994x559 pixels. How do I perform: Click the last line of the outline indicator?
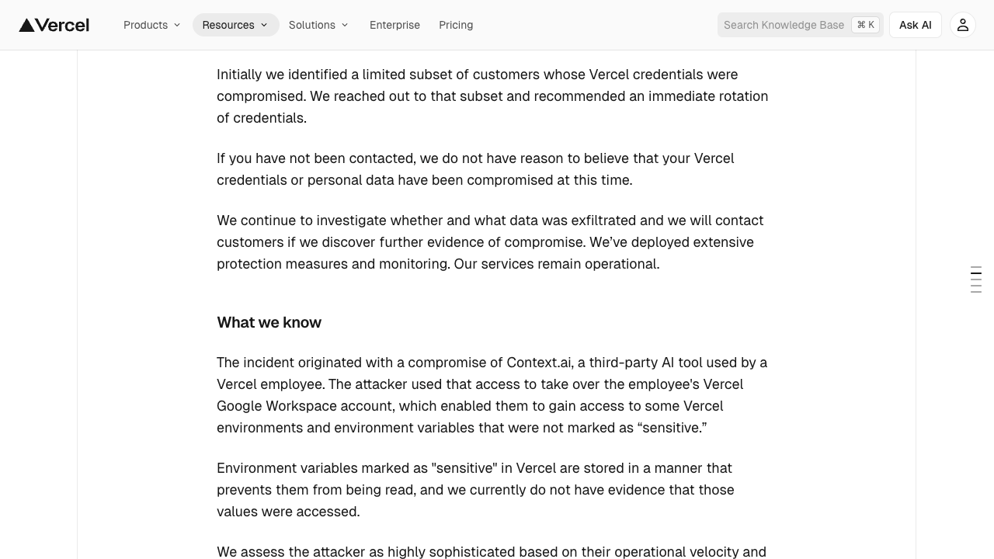(x=976, y=292)
